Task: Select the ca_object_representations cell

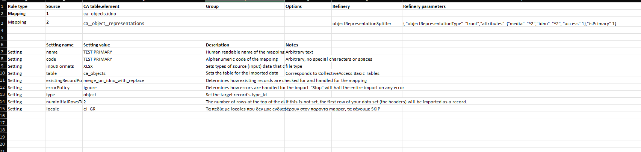Action: 113,23
